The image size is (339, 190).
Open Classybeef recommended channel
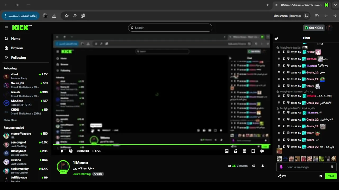(x=26, y=153)
